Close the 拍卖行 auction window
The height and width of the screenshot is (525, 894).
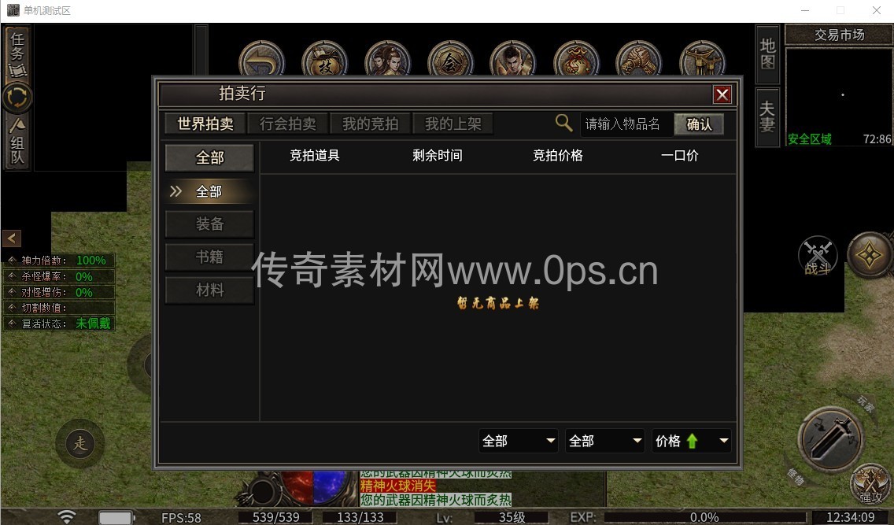(x=722, y=94)
